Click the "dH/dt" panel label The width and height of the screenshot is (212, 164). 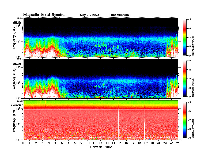pos(17,23)
